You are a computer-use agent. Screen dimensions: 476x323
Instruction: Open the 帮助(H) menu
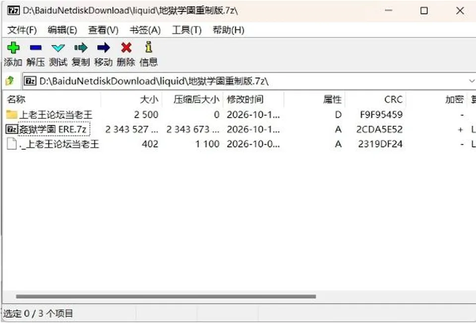(228, 30)
